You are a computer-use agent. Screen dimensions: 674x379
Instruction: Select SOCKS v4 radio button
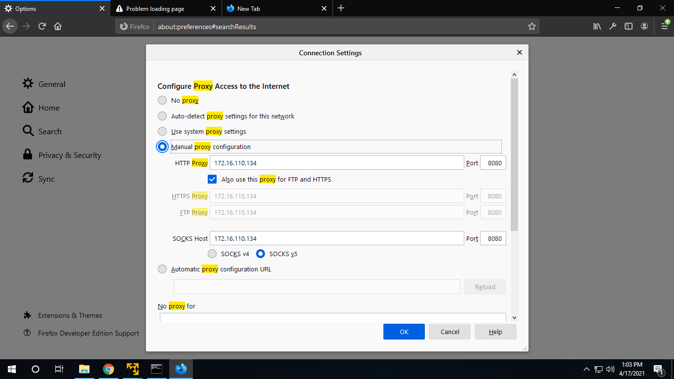tap(212, 254)
